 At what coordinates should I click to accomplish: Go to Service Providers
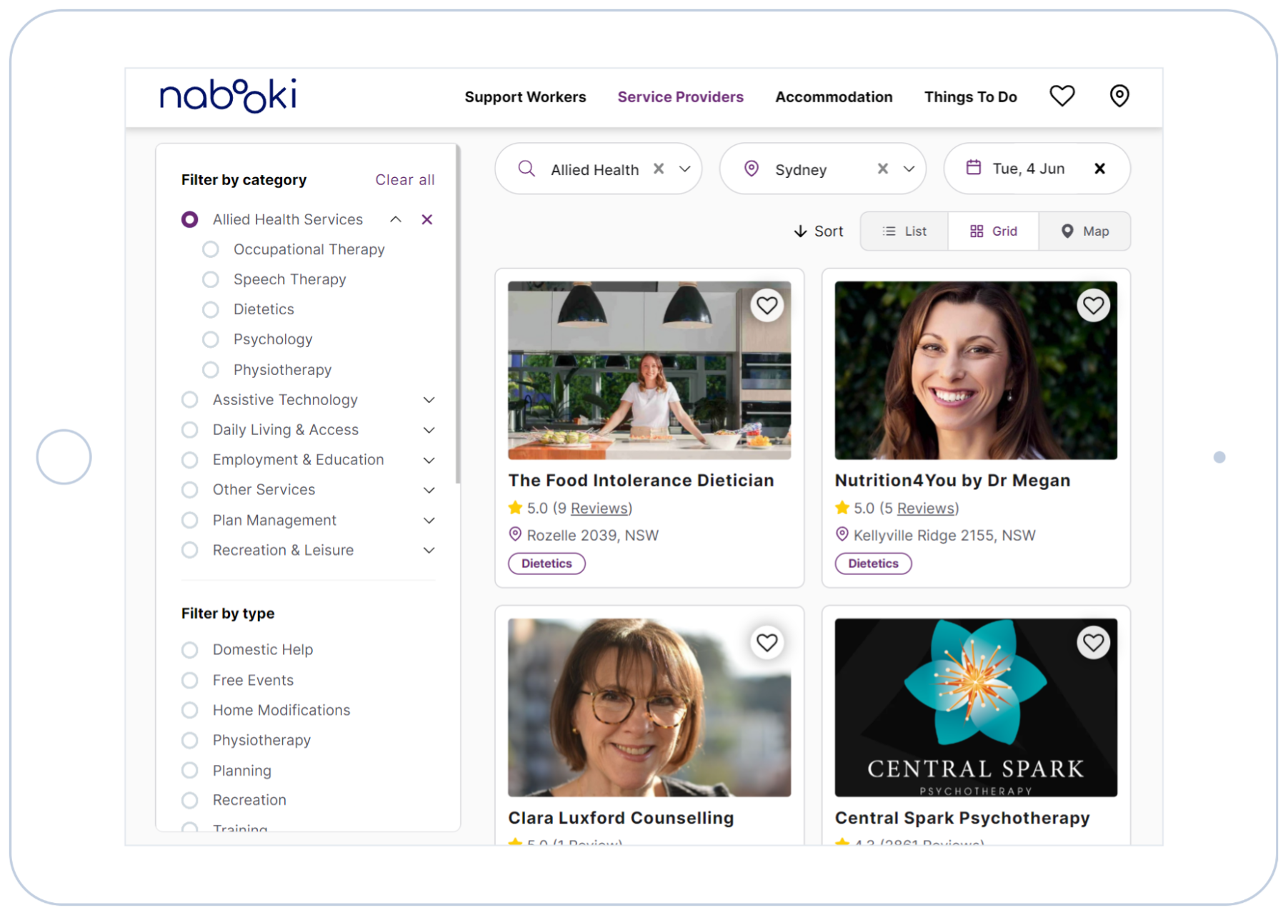[x=680, y=97]
